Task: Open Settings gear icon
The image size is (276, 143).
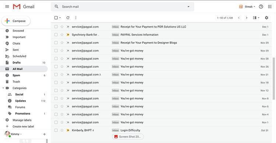Action: (x=266, y=18)
